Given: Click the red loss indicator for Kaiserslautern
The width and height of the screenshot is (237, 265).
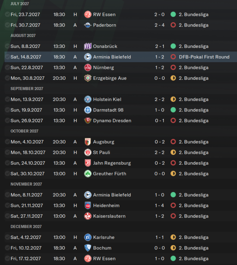Looking at the screenshot, I should click(x=173, y=216).
